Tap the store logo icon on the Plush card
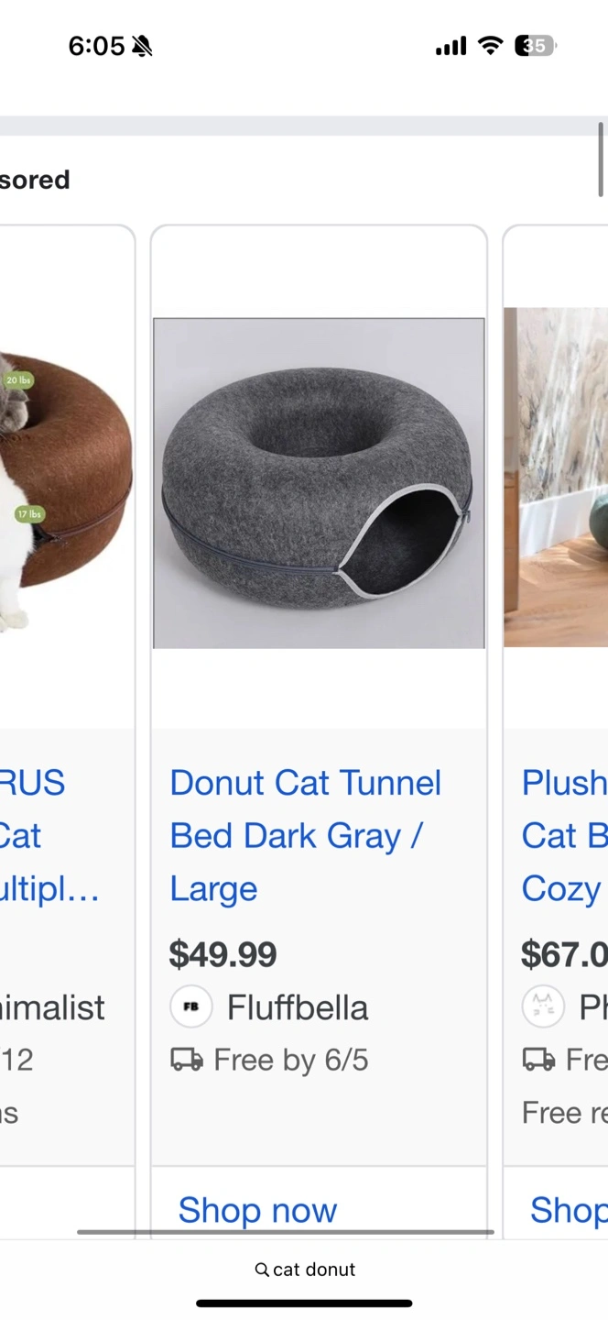This screenshot has height=1320, width=608. click(543, 1007)
